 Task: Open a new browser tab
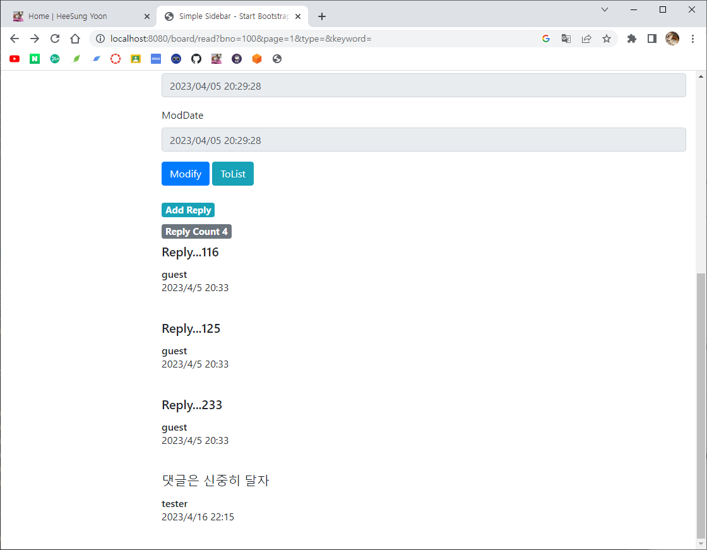pyautogui.click(x=321, y=16)
